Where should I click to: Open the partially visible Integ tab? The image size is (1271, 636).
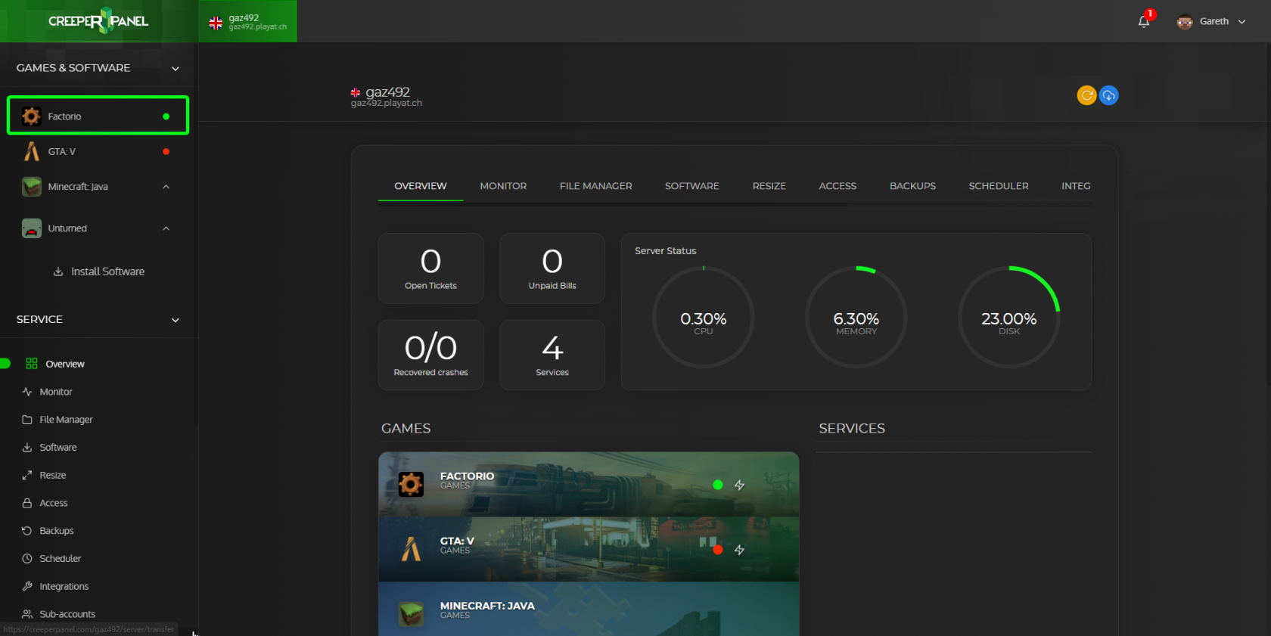[x=1076, y=186]
